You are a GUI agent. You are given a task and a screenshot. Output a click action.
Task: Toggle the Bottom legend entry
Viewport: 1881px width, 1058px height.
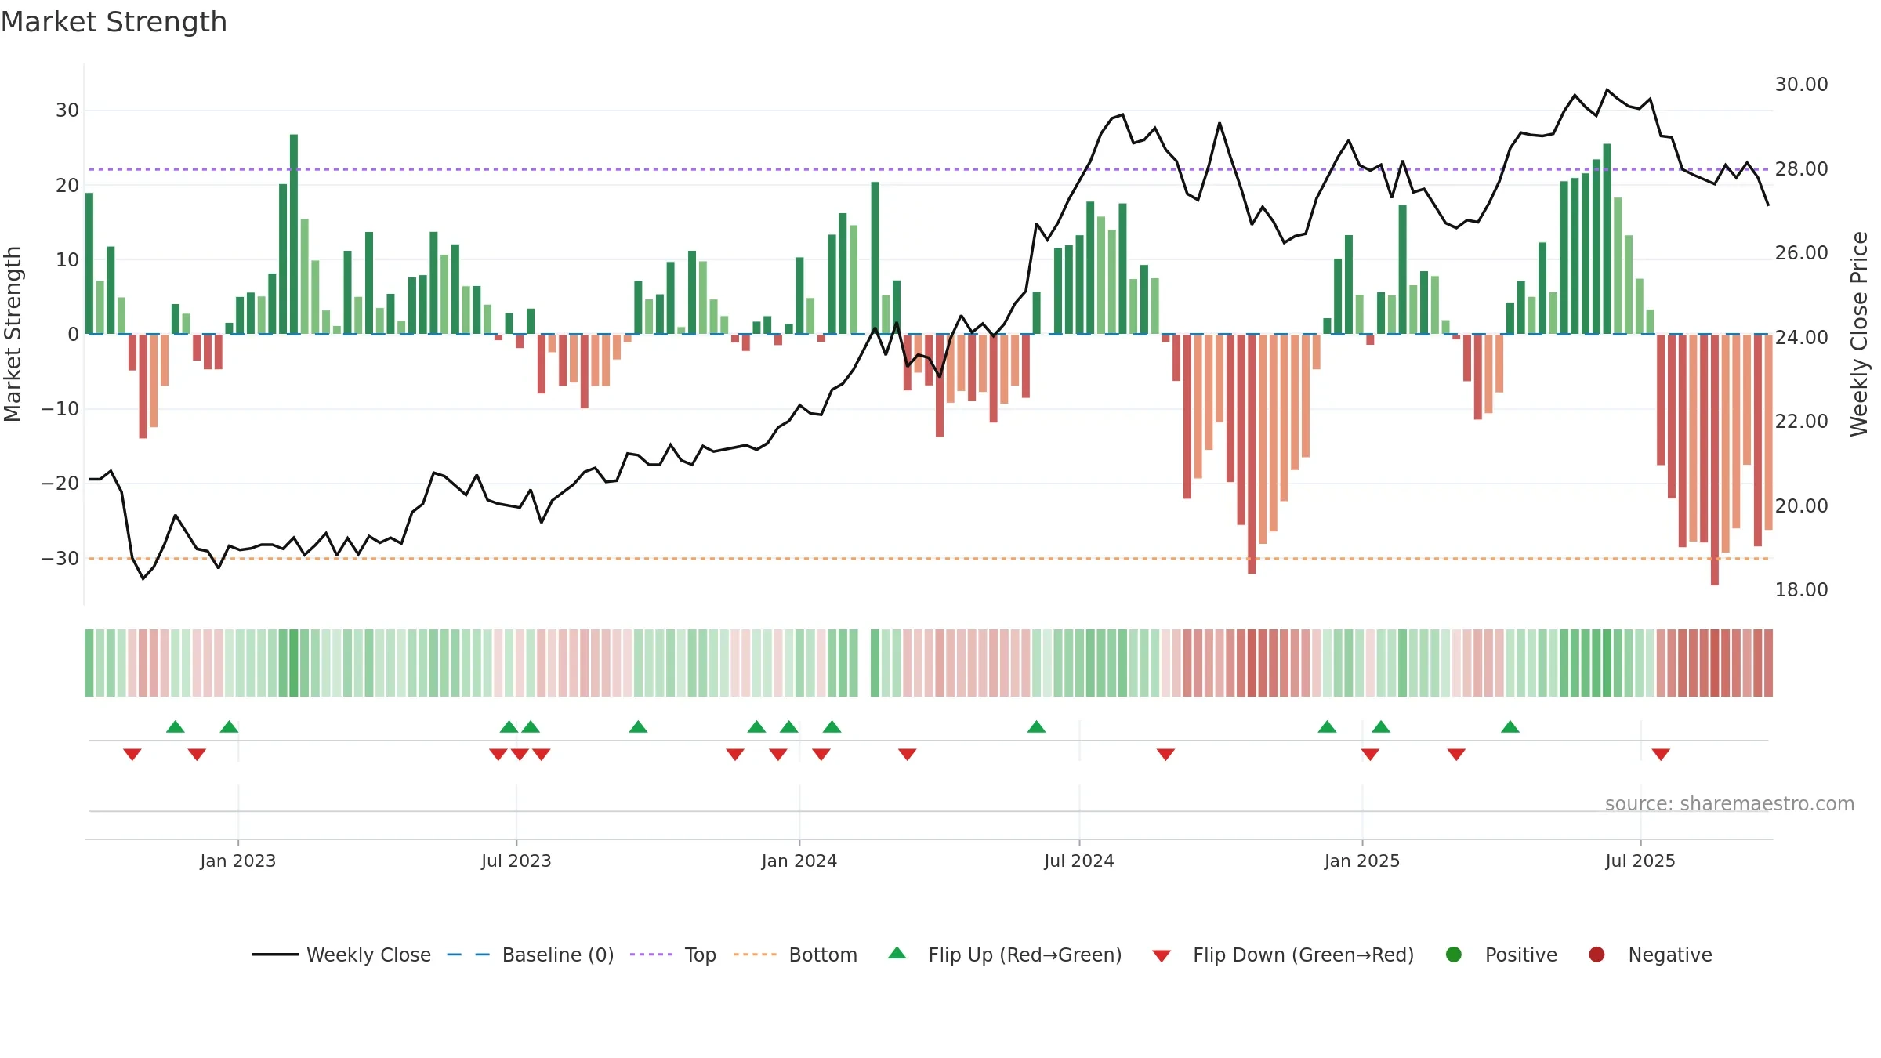[x=796, y=955]
